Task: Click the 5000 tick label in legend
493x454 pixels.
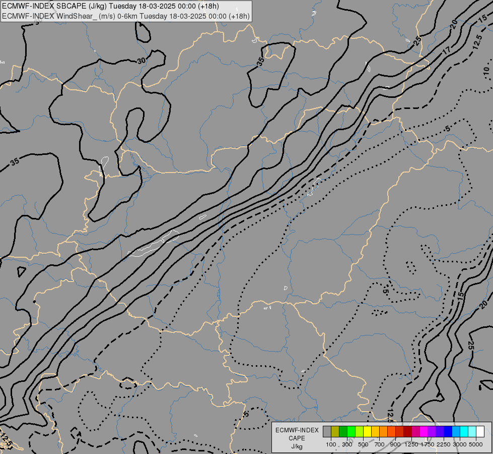Action: 476,444
